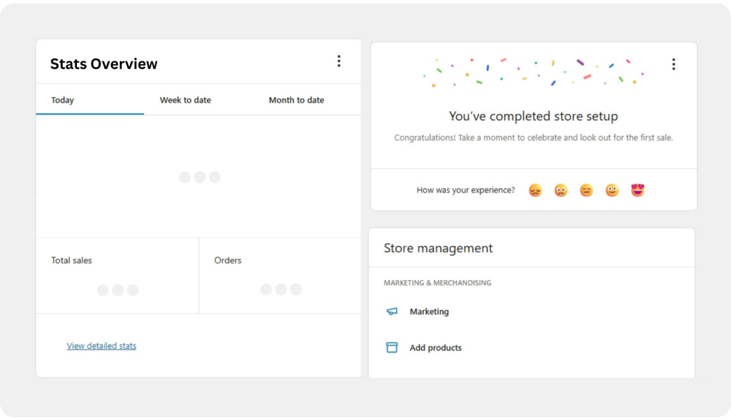The height and width of the screenshot is (420, 731).
Task: Select the frowning open-eyed emoji rating
Action: (x=561, y=190)
